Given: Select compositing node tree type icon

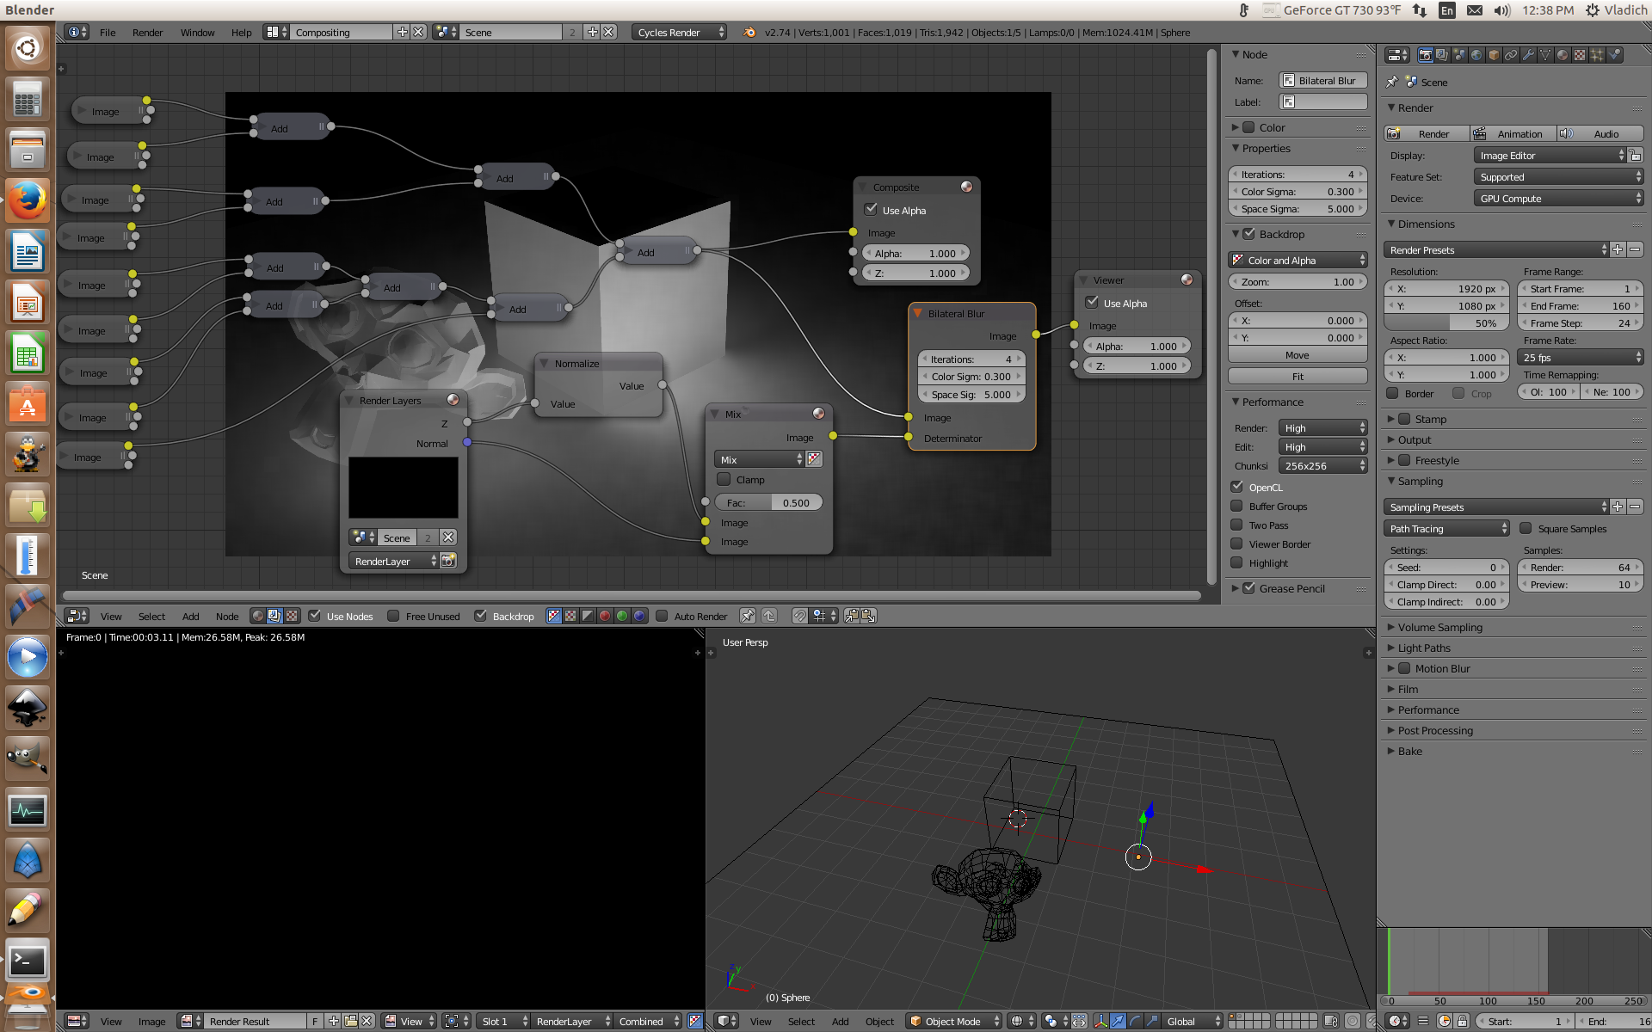Looking at the screenshot, I should coord(274,616).
